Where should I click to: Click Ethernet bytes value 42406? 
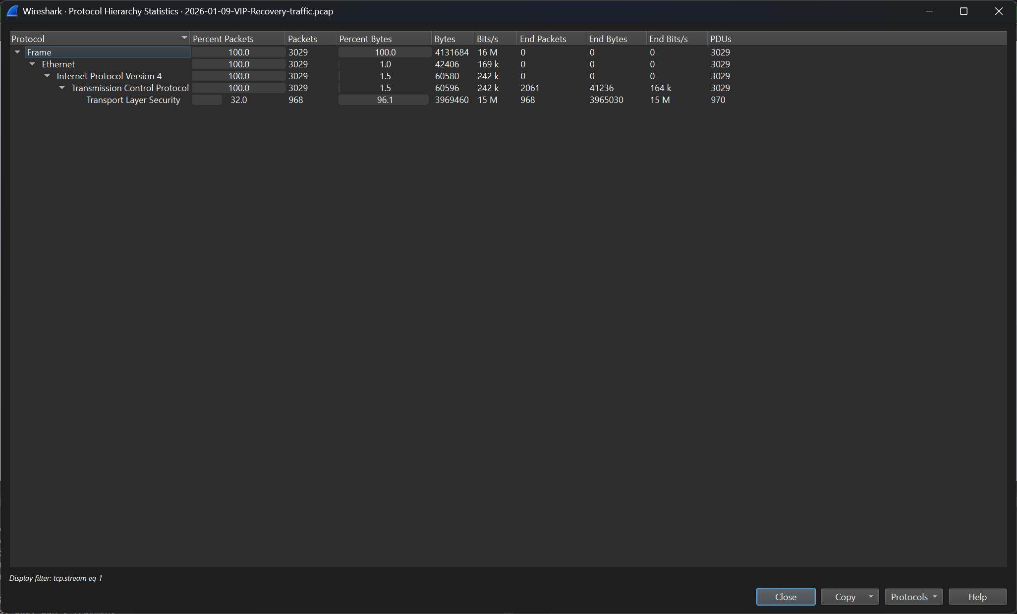pyautogui.click(x=447, y=64)
